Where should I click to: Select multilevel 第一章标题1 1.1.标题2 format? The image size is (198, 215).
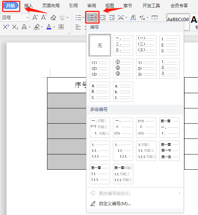coord(123,174)
